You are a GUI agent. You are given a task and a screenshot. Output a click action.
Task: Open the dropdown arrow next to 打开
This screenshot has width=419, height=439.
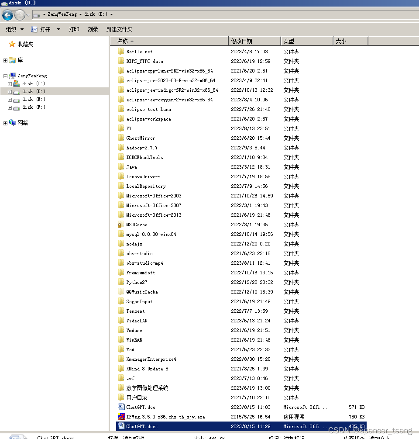click(x=58, y=29)
